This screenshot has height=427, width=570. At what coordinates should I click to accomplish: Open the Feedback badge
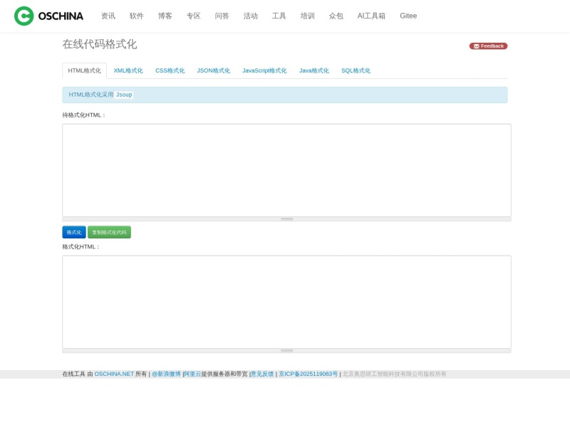tap(488, 46)
